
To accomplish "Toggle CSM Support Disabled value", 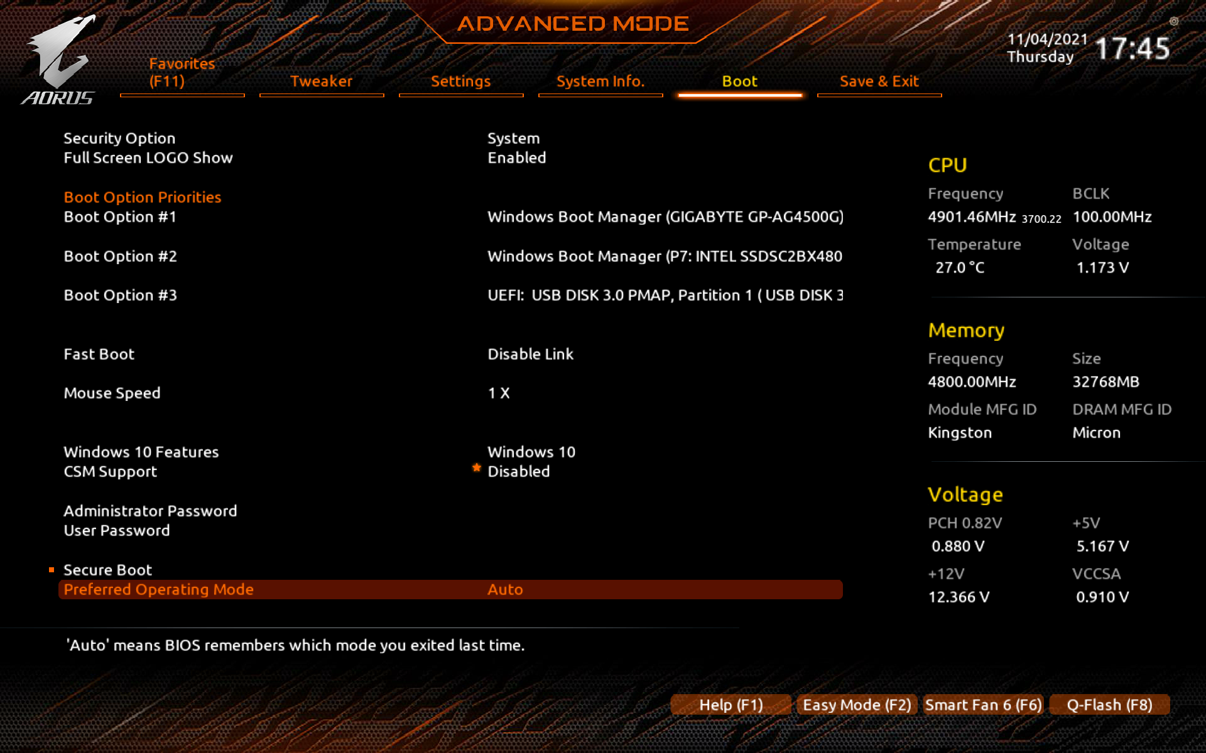I will pyautogui.click(x=518, y=471).
